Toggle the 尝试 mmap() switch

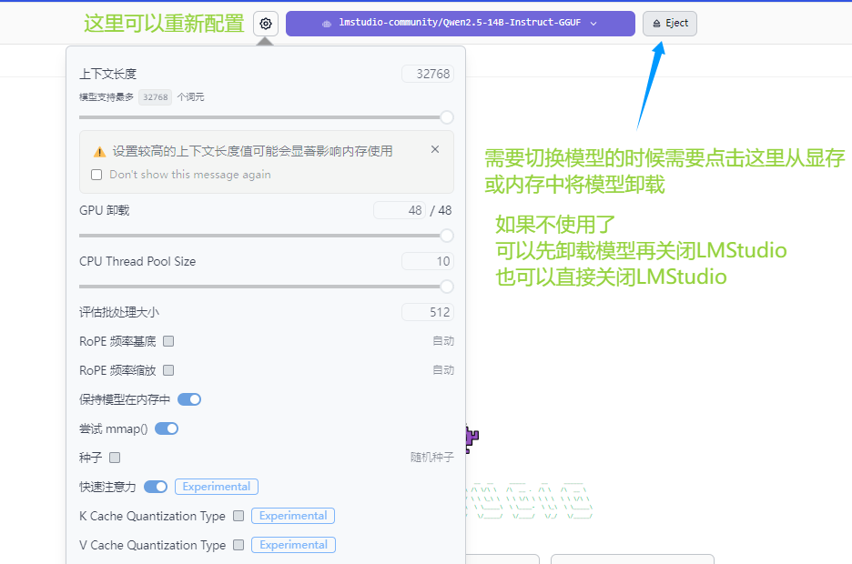(167, 428)
